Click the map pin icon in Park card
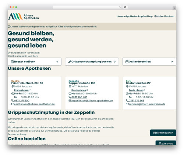Screen dimensions: 184x156 tap(127, 87)
